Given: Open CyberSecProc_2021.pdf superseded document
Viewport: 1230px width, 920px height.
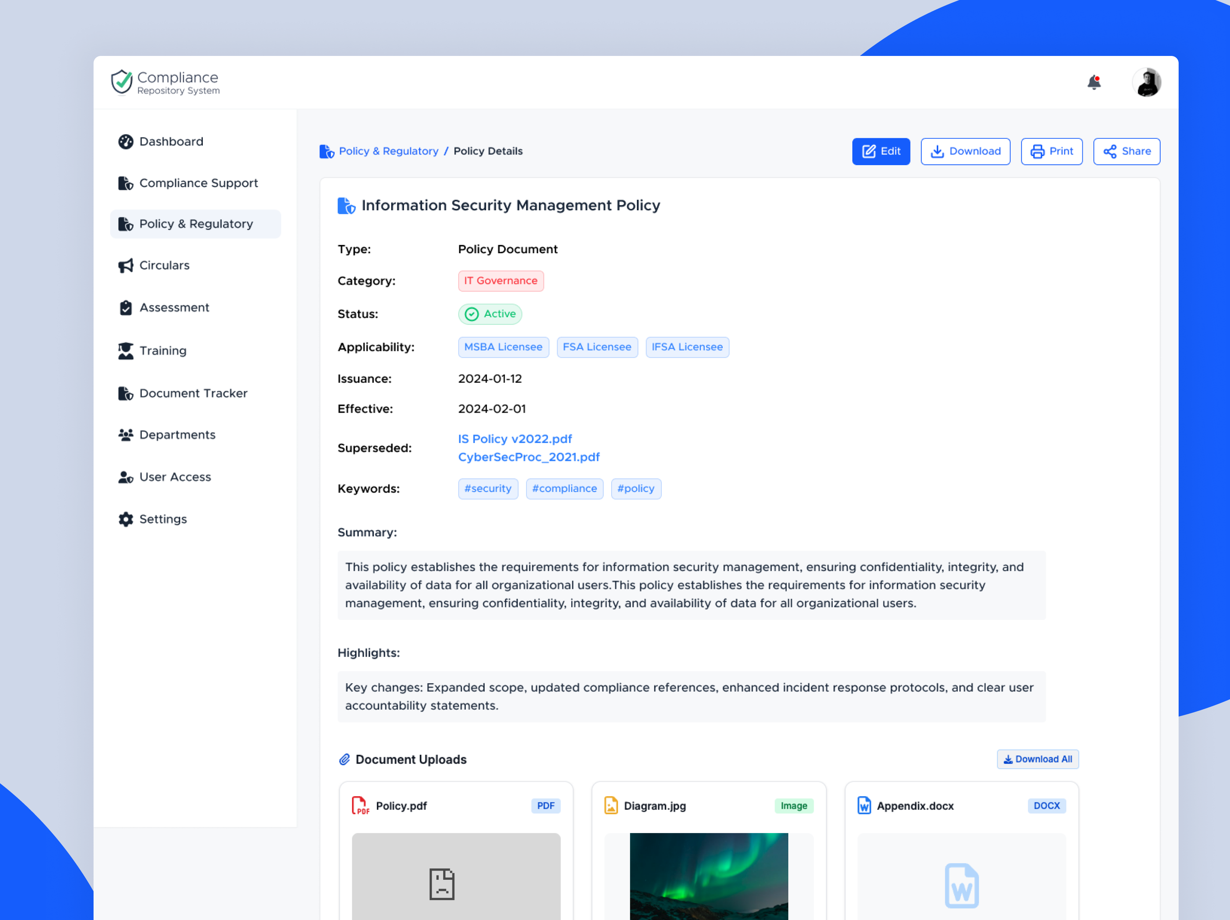Looking at the screenshot, I should point(528,457).
